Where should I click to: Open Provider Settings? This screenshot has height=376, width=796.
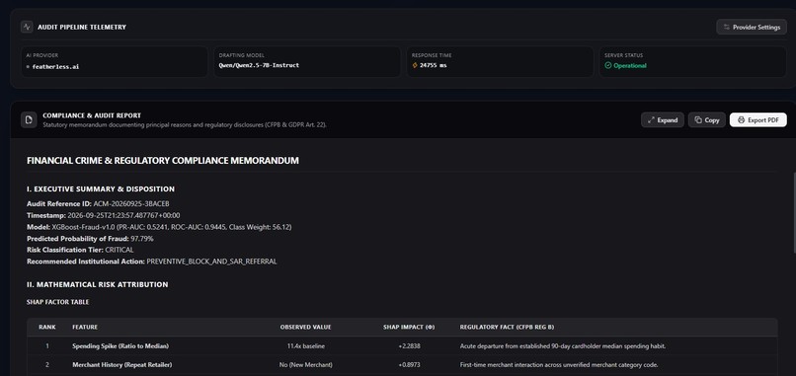point(752,27)
